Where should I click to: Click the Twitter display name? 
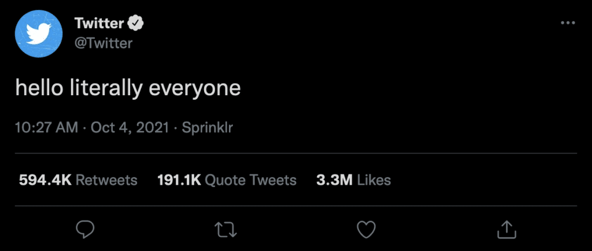pos(99,24)
